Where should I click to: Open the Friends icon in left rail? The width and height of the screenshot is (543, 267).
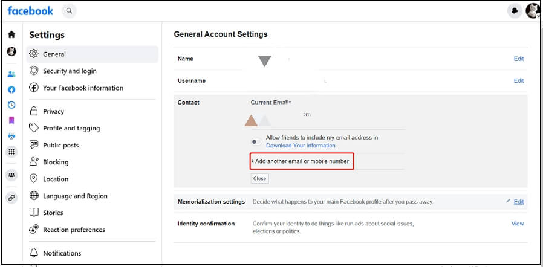point(11,74)
